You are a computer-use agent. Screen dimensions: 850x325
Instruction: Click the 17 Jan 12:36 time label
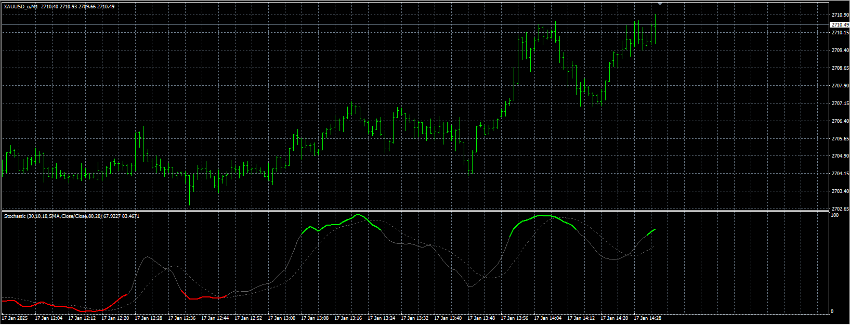(181, 318)
